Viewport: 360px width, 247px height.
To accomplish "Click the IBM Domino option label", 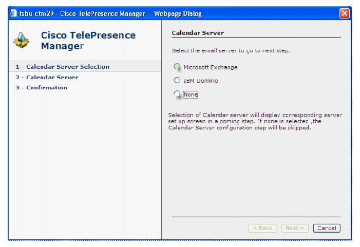I will pyautogui.click(x=201, y=81).
